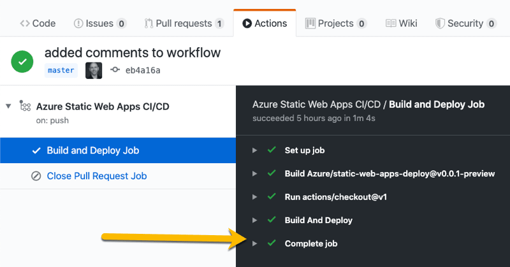510x267 pixels.
Task: Click green check beside Build Azure/static-web-apps-deploy
Action: 272,173
